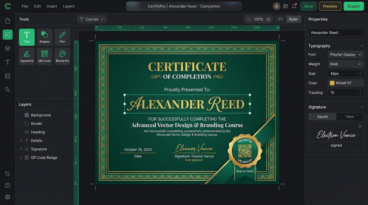Open the settings gear icon
The image size is (368, 205).
[8, 197]
